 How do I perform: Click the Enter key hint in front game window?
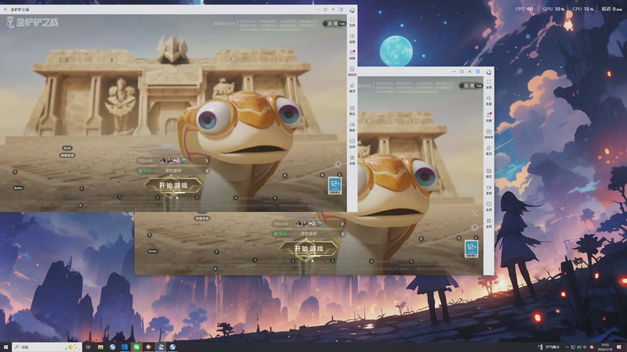coord(18,188)
